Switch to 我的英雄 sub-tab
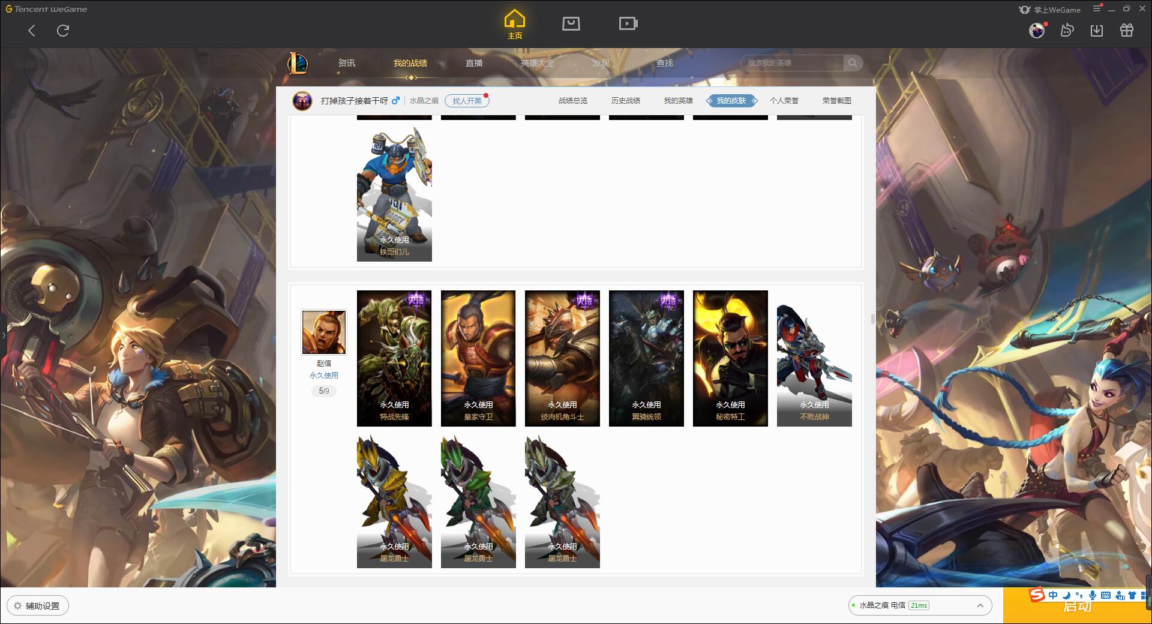The height and width of the screenshot is (624, 1152). [679, 101]
